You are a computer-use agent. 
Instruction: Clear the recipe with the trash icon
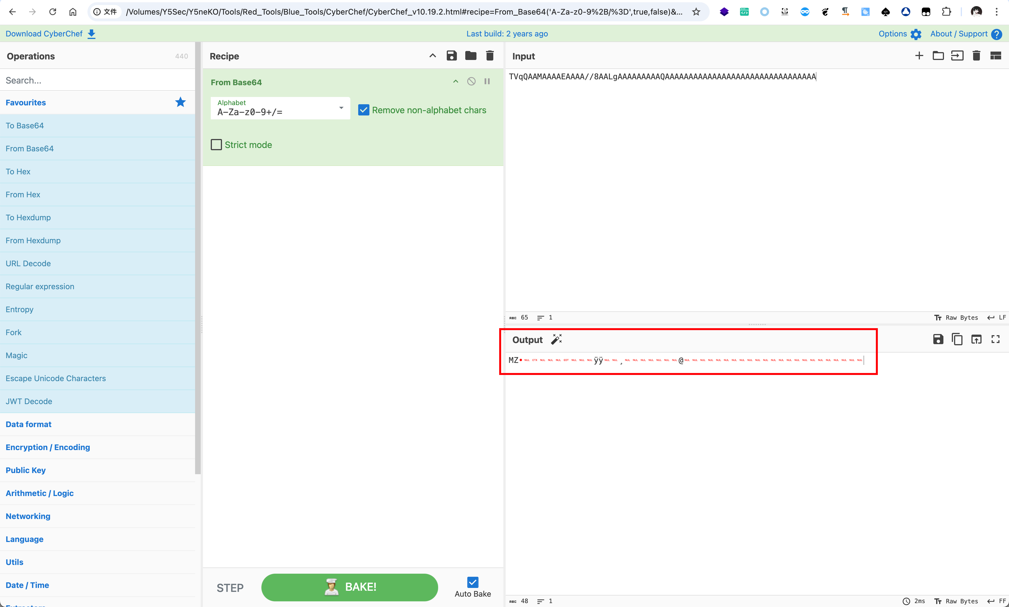(490, 56)
